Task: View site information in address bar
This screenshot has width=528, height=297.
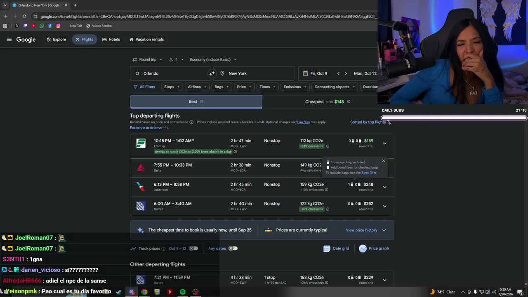Action: coord(36,16)
